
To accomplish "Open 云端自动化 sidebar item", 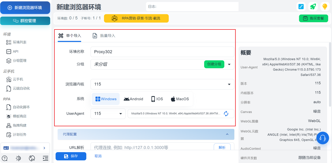I will pos(18,88).
